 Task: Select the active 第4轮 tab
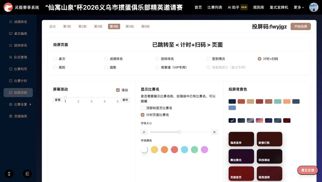[x=114, y=26]
